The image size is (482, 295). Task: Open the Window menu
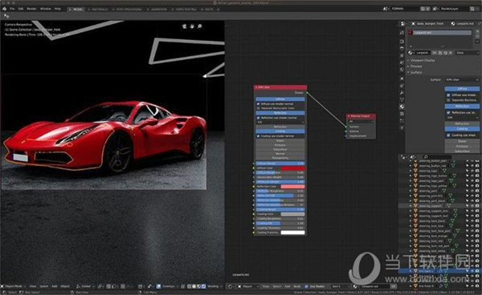pos(46,9)
